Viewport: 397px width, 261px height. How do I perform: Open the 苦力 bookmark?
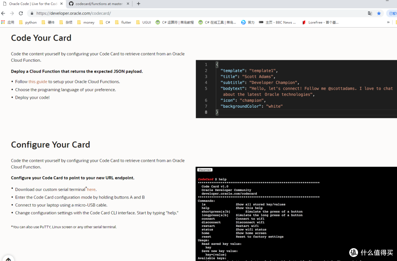(248, 22)
